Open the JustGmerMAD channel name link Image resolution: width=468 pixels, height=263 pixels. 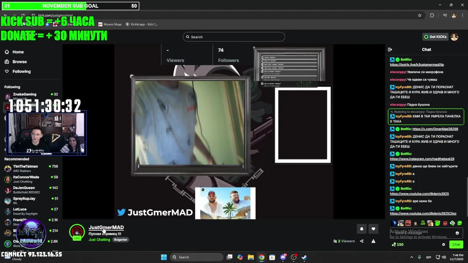point(106,228)
